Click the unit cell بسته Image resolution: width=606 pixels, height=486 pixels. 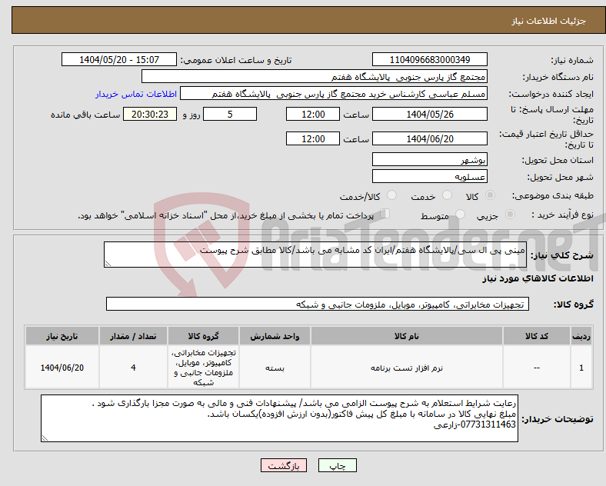tap(275, 368)
